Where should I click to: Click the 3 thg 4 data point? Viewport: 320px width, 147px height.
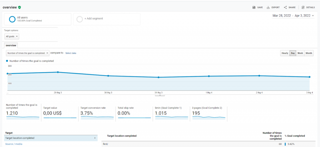[310, 77]
